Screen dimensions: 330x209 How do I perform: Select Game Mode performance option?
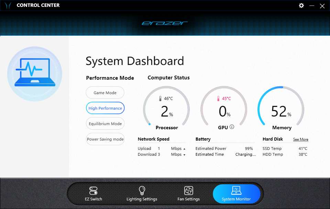coord(105,92)
